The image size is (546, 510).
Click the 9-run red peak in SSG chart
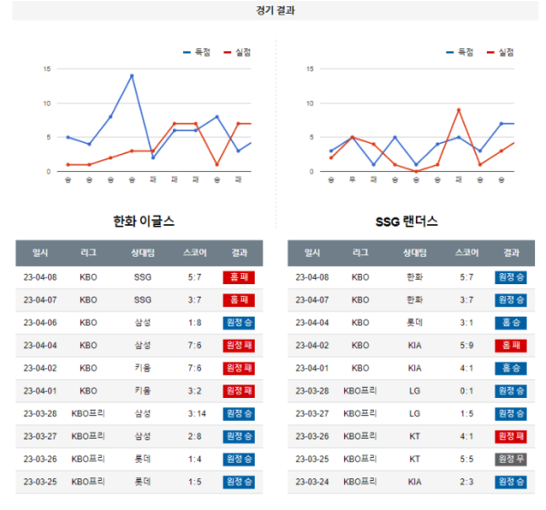coord(459,110)
